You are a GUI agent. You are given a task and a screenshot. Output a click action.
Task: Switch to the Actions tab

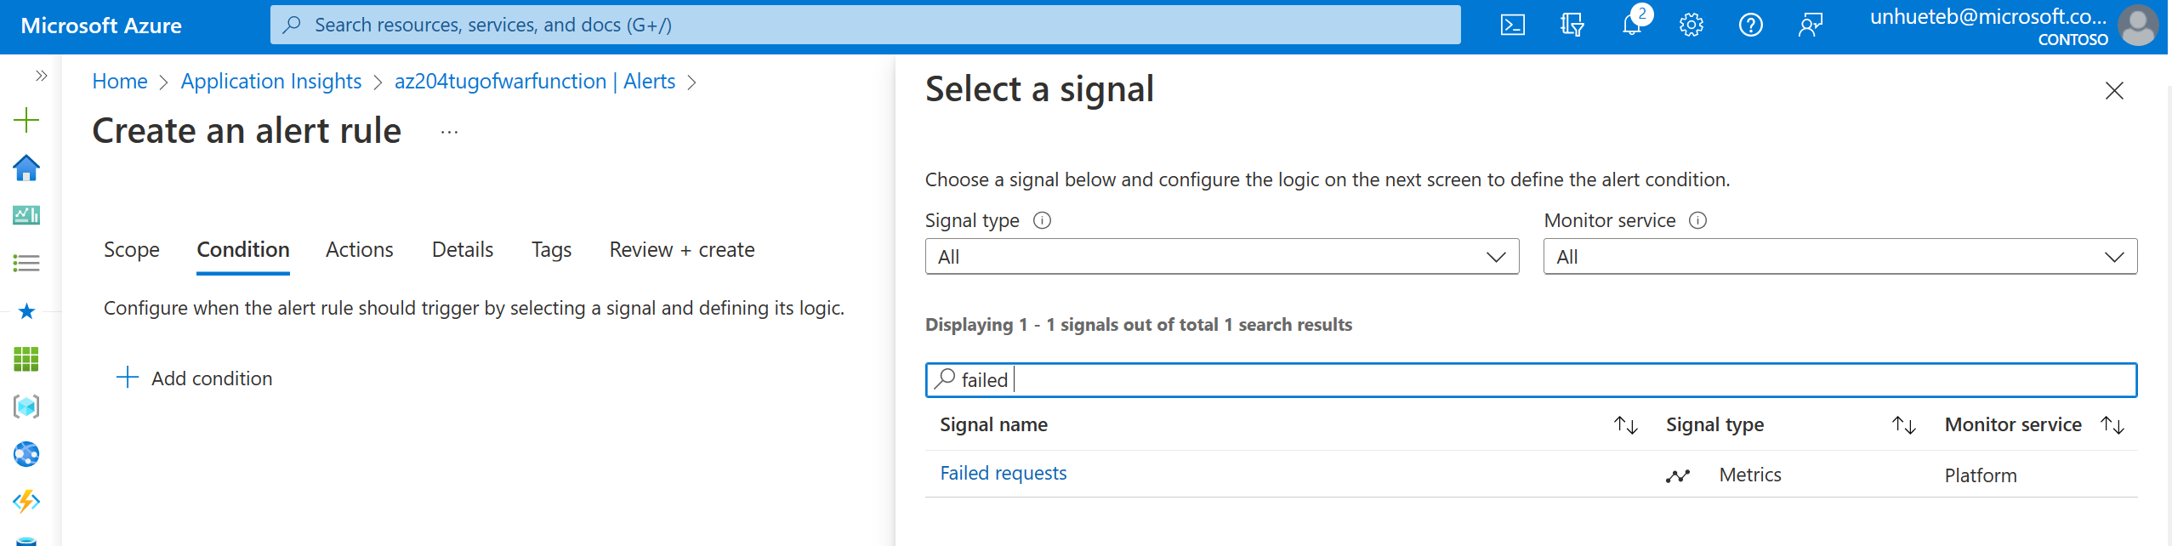pos(358,249)
